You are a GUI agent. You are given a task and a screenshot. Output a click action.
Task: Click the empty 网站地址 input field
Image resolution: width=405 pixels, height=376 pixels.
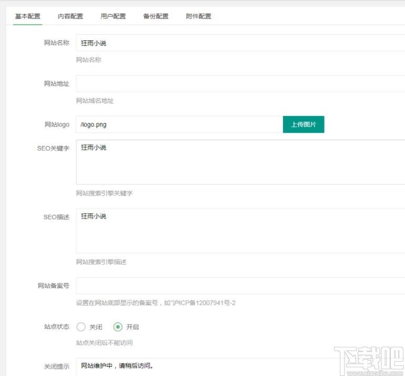(x=240, y=83)
